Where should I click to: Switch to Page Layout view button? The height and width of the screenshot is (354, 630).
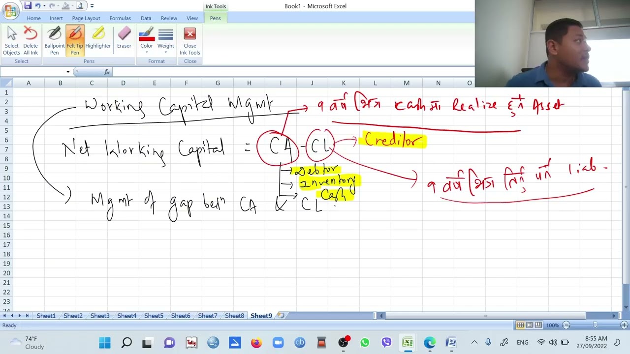click(529, 325)
